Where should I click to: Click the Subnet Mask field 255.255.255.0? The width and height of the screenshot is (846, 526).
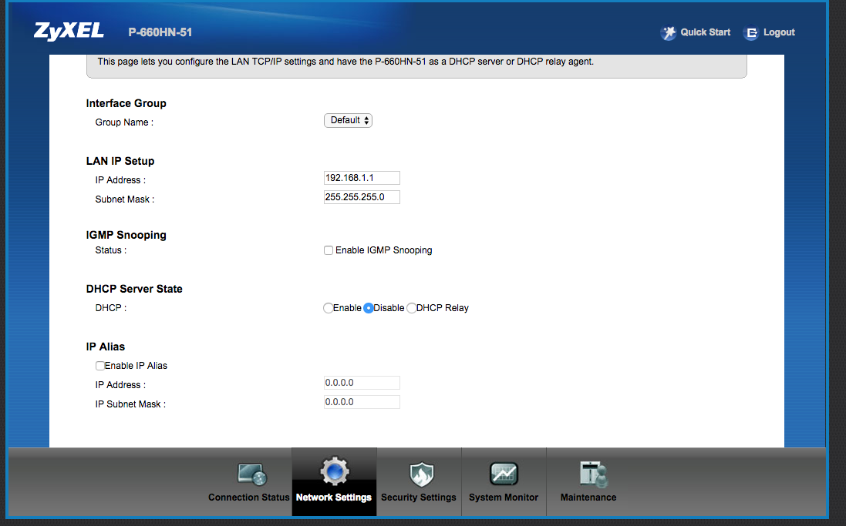click(362, 197)
